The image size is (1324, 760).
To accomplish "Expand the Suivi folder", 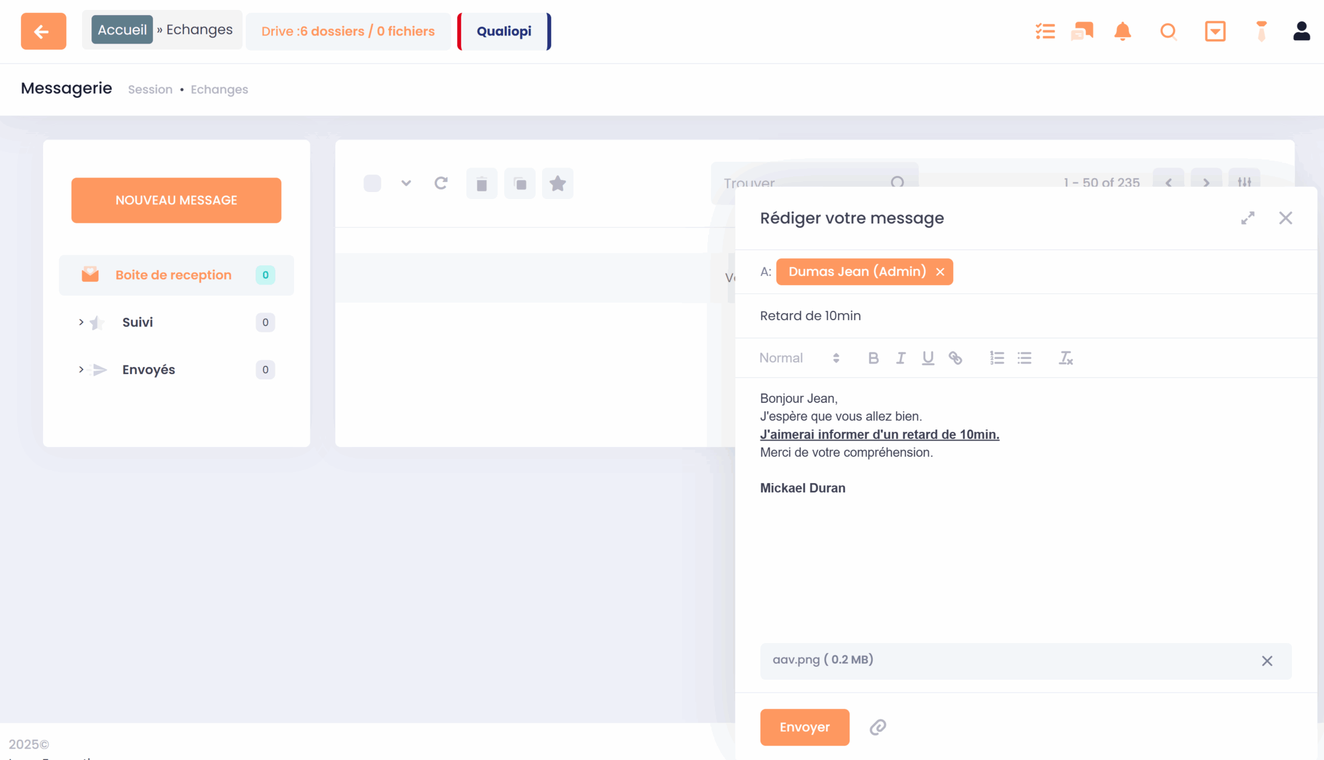I will click(x=81, y=322).
